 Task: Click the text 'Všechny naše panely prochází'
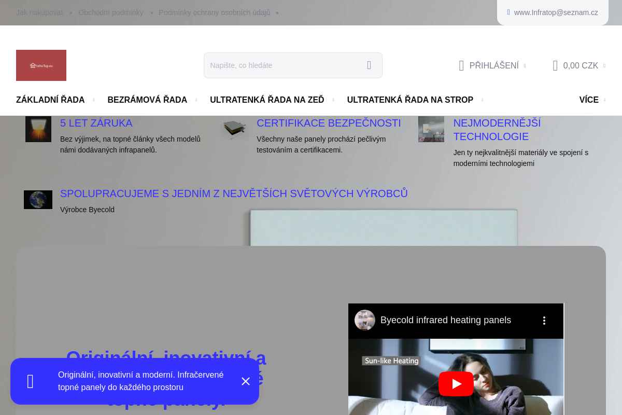pyautogui.click(x=321, y=144)
